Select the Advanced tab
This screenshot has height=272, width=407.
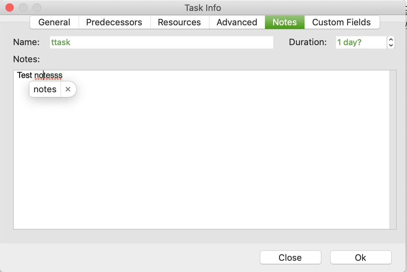pos(237,22)
